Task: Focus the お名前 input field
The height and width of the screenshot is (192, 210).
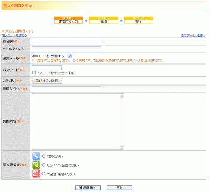Action: pos(66,41)
